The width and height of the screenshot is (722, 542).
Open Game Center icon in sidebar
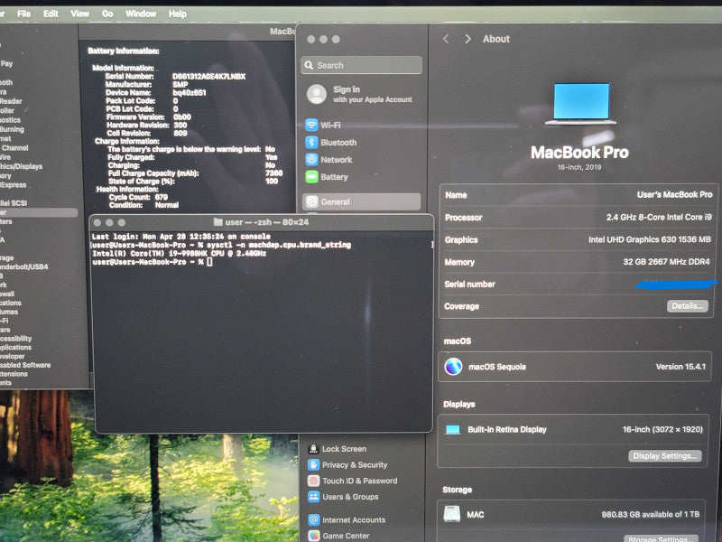click(313, 536)
